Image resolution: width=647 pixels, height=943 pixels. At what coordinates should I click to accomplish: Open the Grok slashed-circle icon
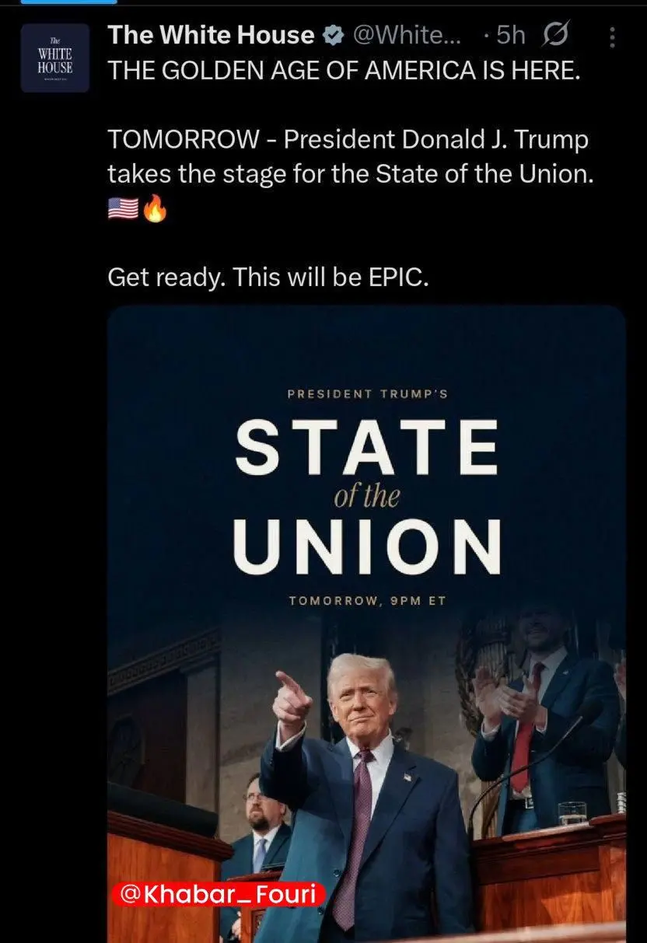(x=557, y=36)
